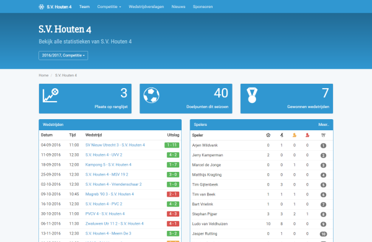Click shirt number badge 1 for Arjen Wildvank
Viewport: 372px width, 242px height.
coord(323,146)
